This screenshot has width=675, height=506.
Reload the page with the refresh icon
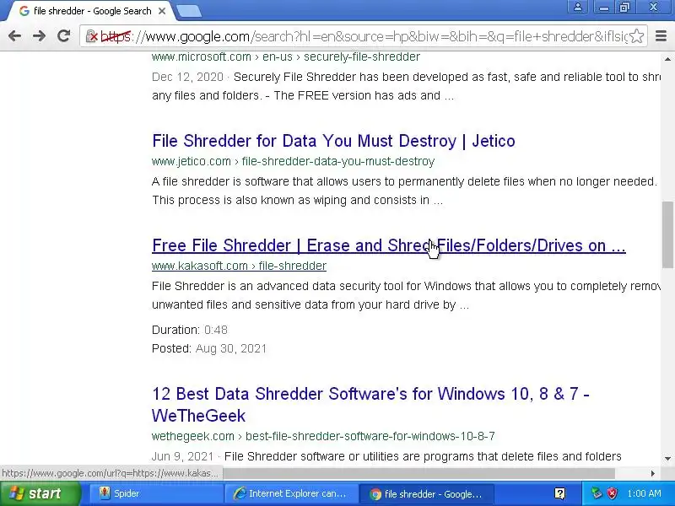coord(64,36)
